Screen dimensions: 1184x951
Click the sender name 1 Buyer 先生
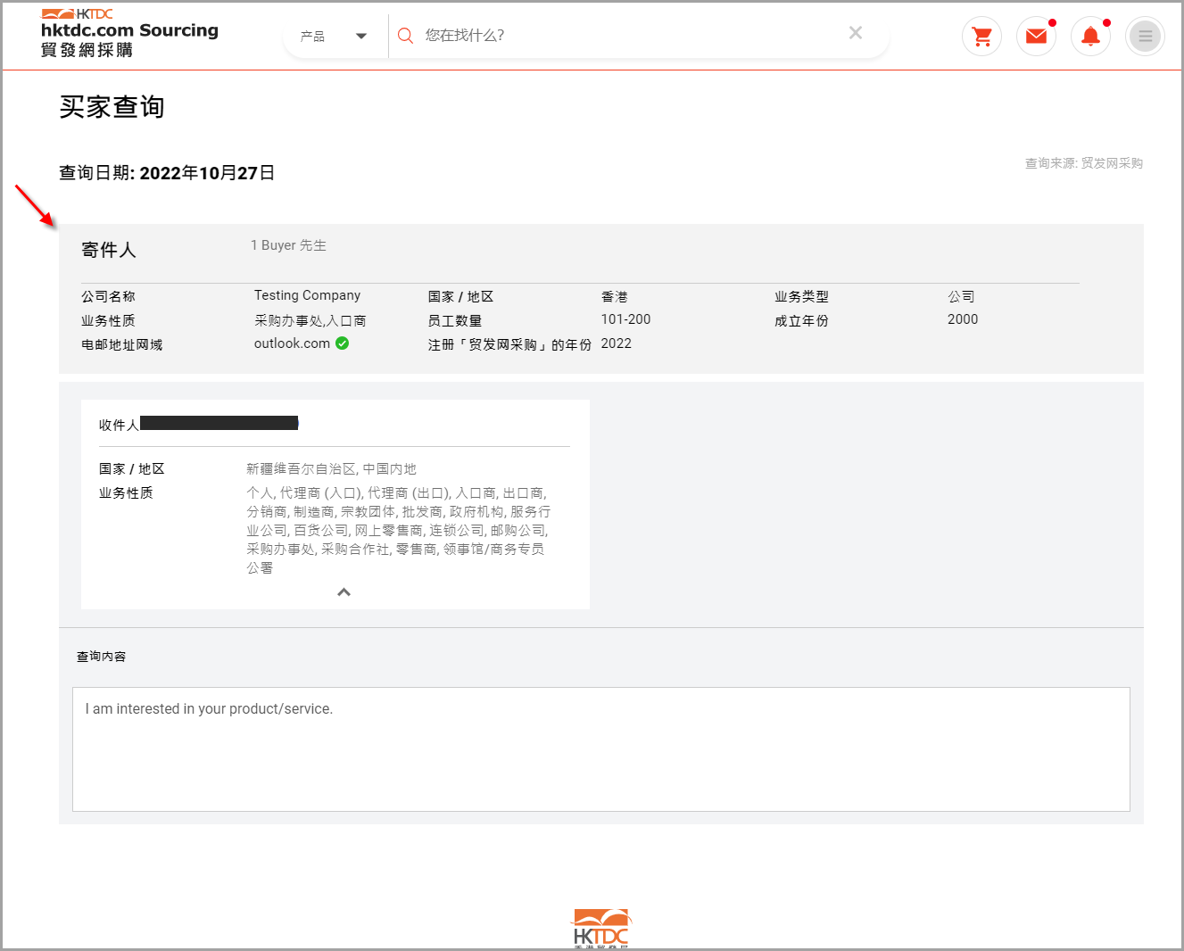click(x=288, y=245)
